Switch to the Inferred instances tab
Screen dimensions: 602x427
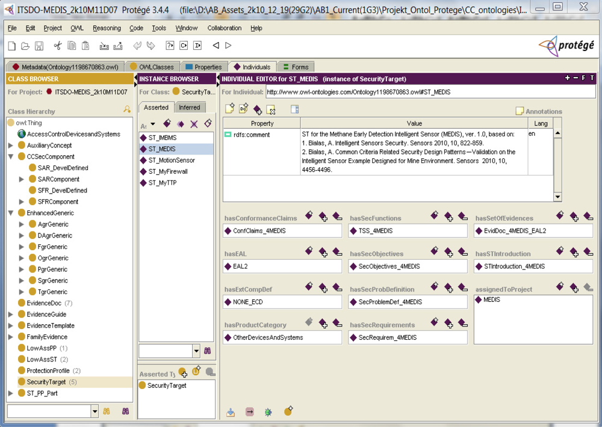point(190,107)
